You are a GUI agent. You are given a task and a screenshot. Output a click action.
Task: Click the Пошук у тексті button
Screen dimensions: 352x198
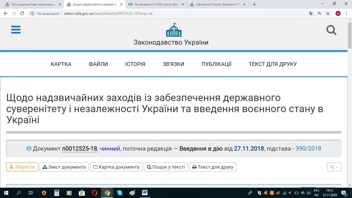coord(166,167)
